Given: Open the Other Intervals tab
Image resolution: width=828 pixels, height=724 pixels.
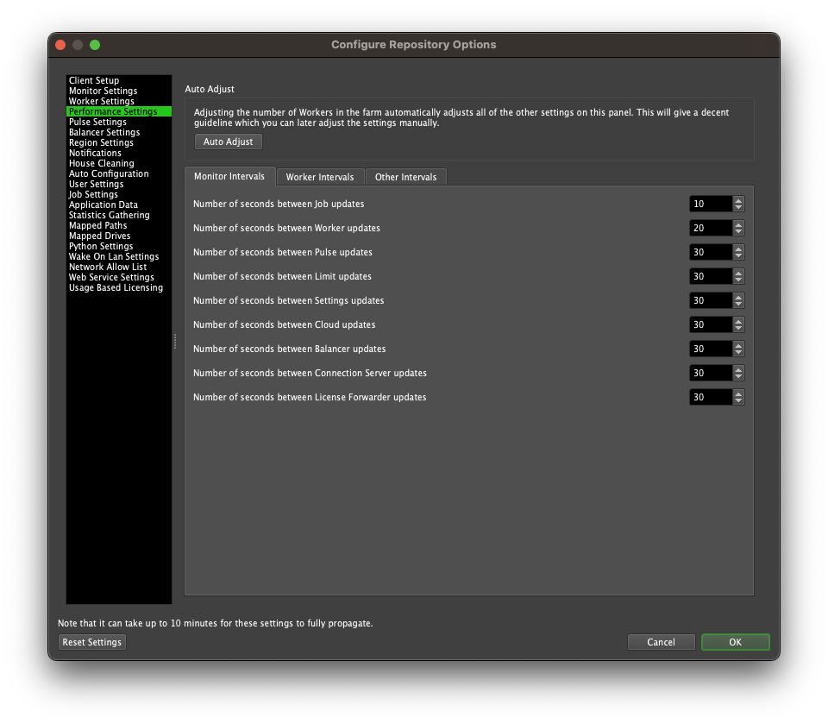Looking at the screenshot, I should 405,177.
